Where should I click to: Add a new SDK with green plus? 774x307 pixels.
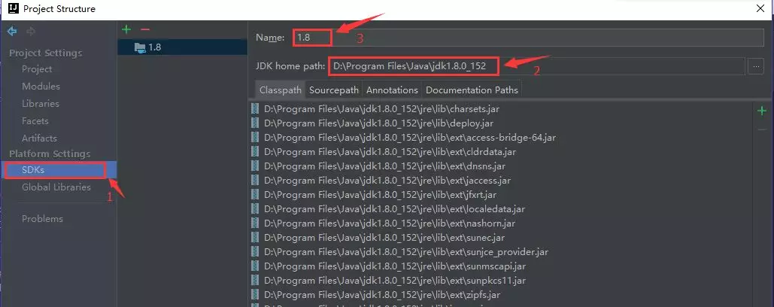[126, 29]
